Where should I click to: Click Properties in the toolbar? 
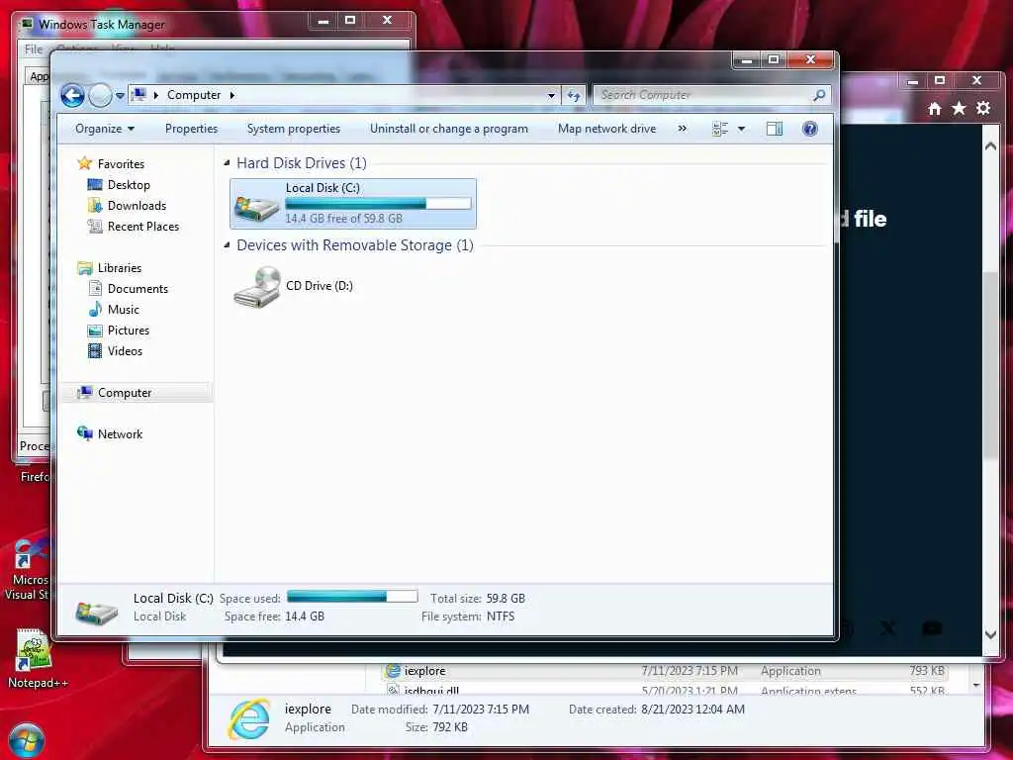click(191, 129)
